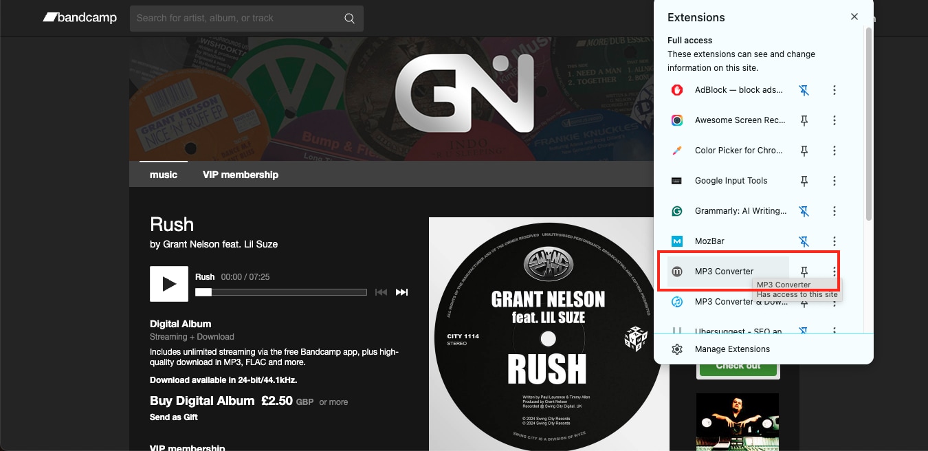Select the music tab
The image size is (928, 451).
pos(164,175)
